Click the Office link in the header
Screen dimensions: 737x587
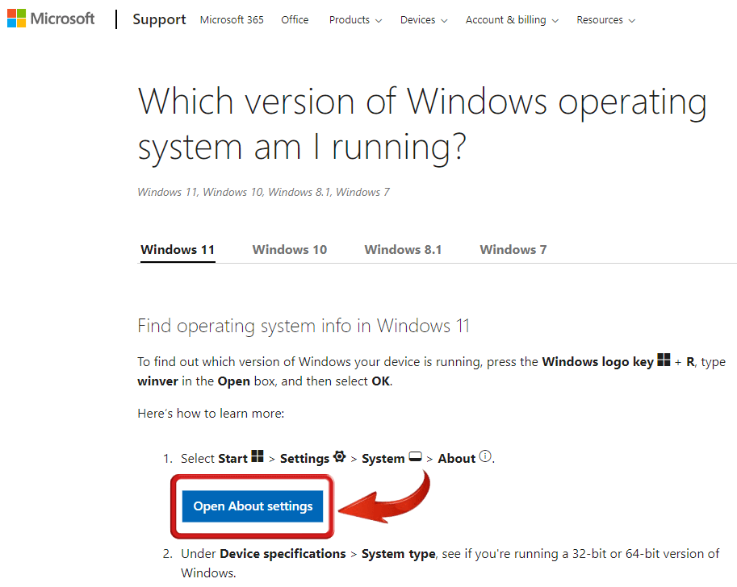click(x=295, y=20)
